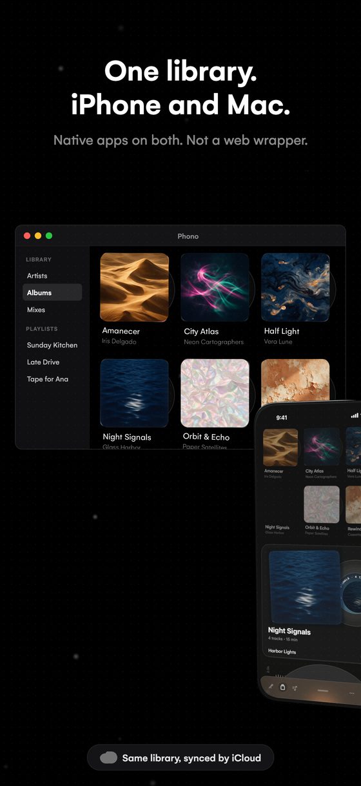Image resolution: width=361 pixels, height=786 pixels.
Task: Tap the City Atlas cover on the iPhone
Action: 320,447
